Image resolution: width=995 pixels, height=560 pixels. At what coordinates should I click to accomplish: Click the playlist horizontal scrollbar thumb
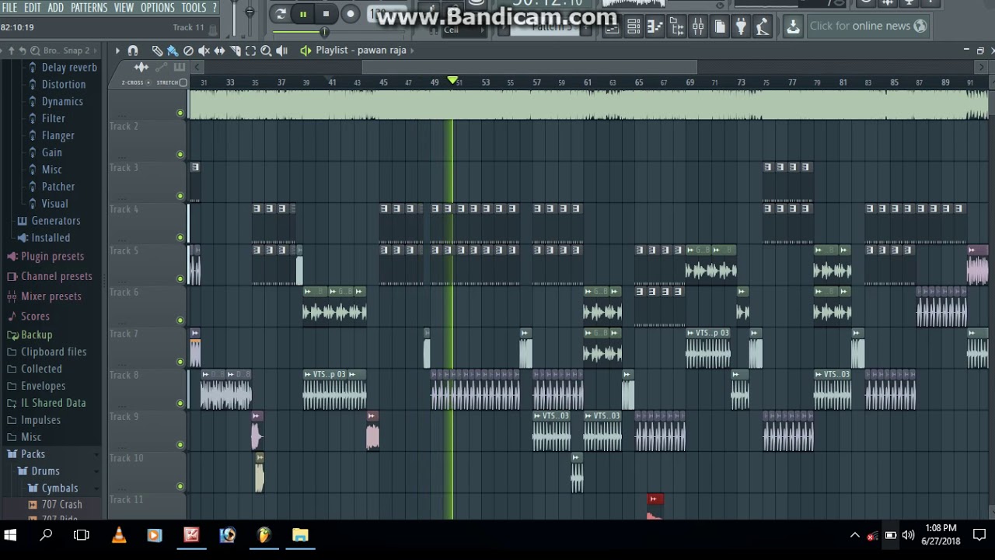[529, 68]
